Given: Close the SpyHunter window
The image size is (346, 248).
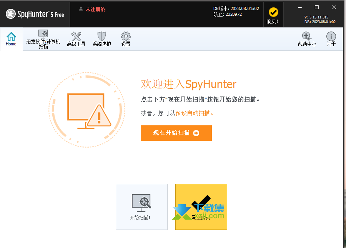Looking at the screenshot, I should click(334, 8).
